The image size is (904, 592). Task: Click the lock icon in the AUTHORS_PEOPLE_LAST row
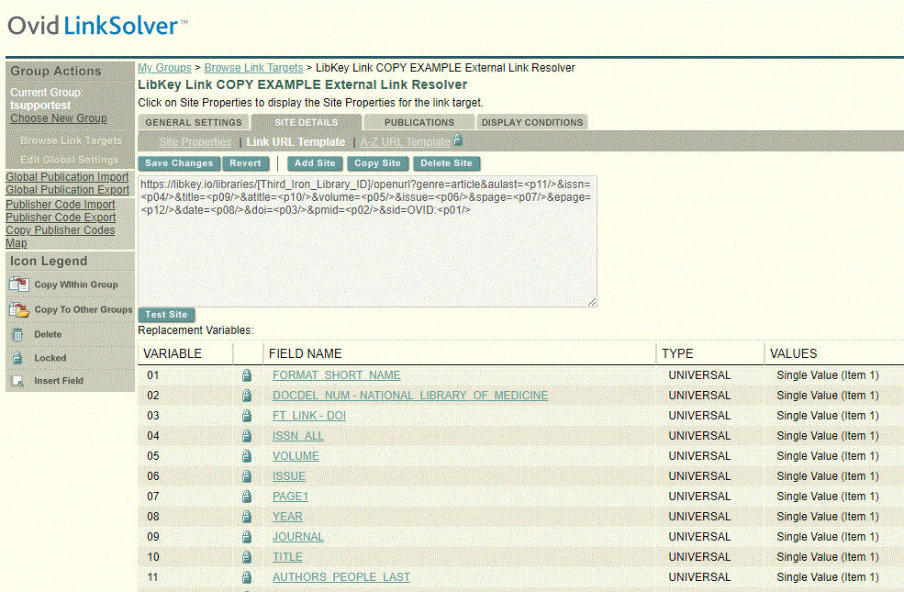click(247, 577)
